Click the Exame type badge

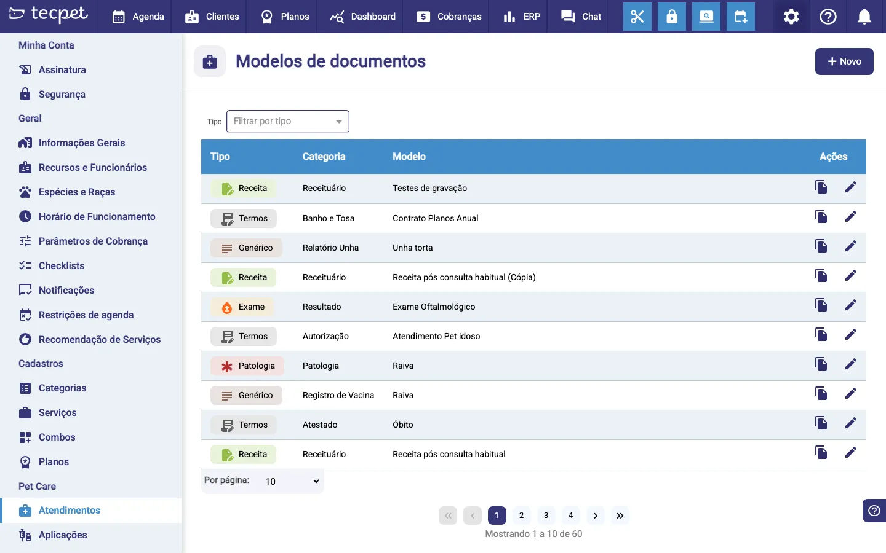pos(242,307)
